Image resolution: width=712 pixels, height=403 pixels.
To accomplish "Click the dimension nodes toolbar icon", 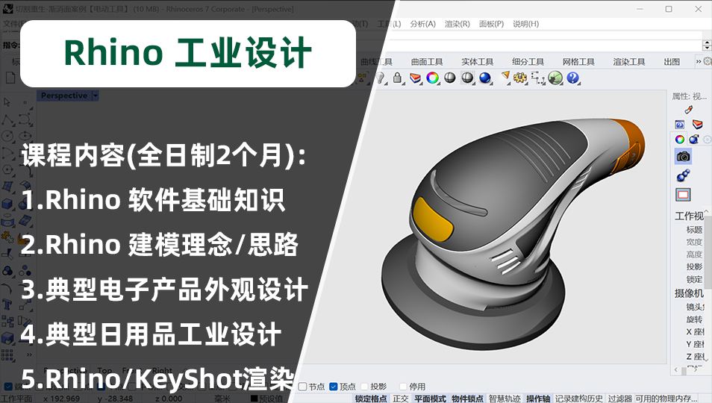I will [537, 78].
